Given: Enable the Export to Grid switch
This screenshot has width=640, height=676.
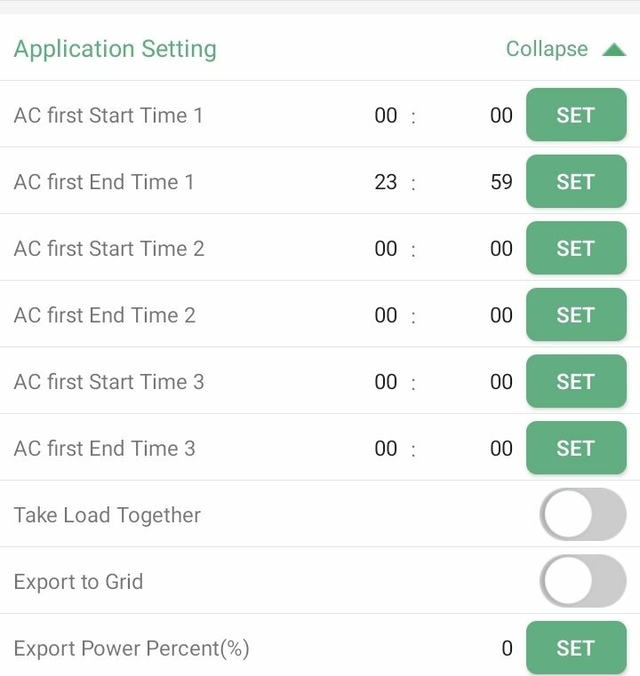Looking at the screenshot, I should click(x=582, y=581).
